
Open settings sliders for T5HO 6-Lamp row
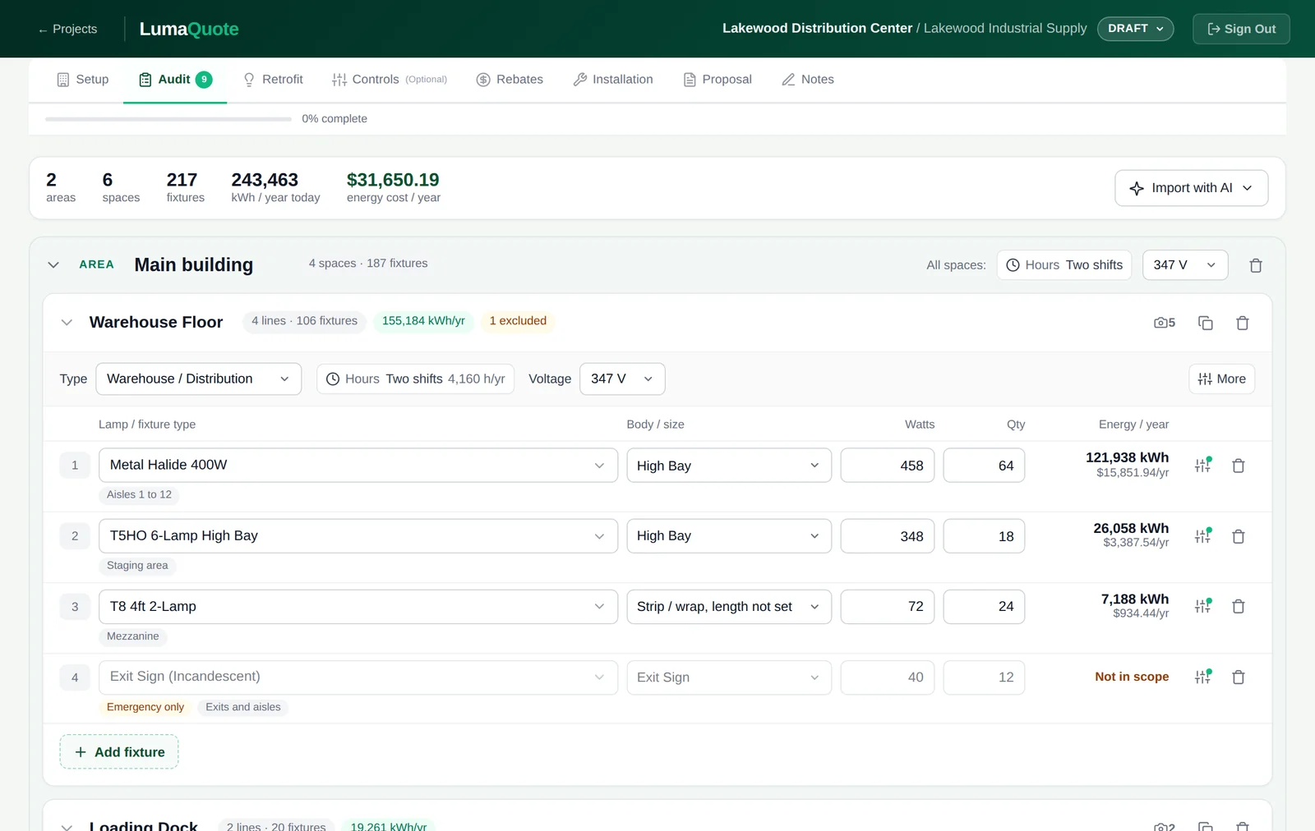1203,536
